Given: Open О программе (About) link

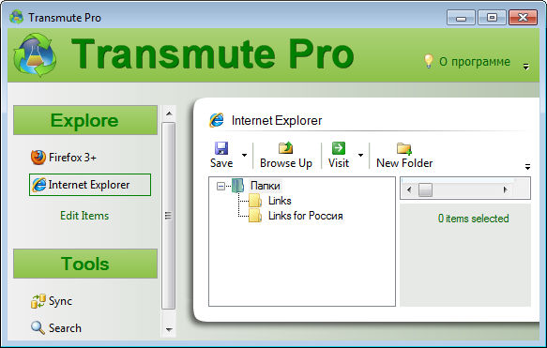Looking at the screenshot, I should tap(475, 62).
